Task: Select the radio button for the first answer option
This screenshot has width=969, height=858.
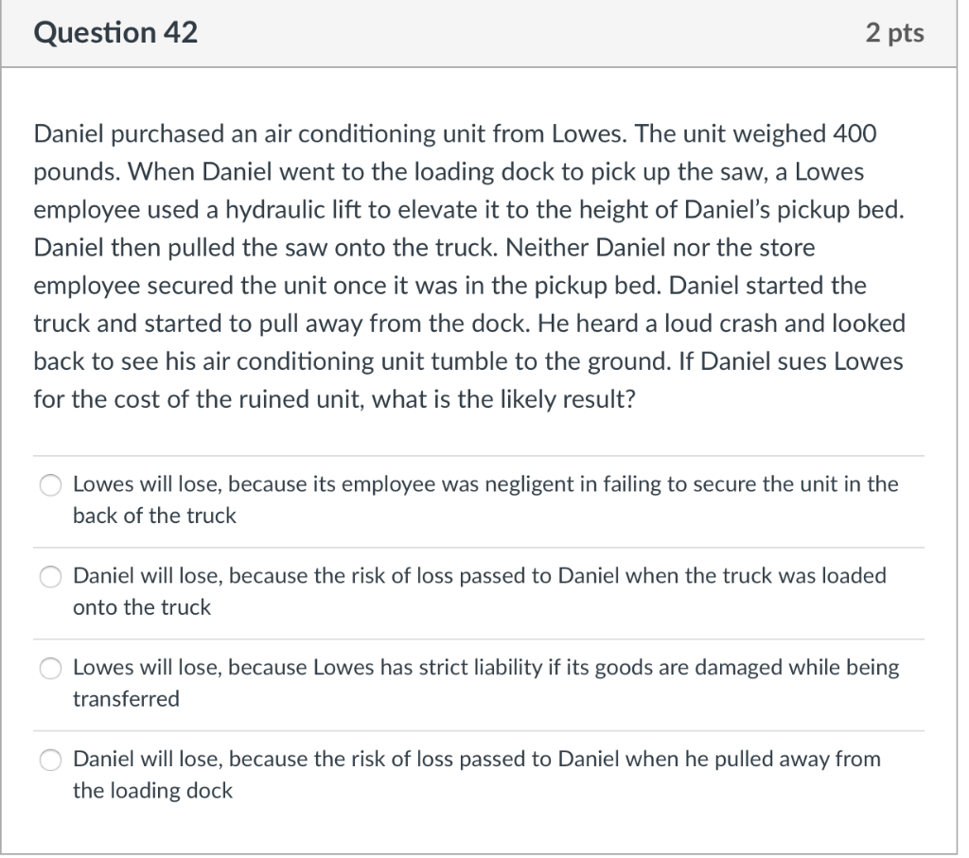Action: coord(49,484)
